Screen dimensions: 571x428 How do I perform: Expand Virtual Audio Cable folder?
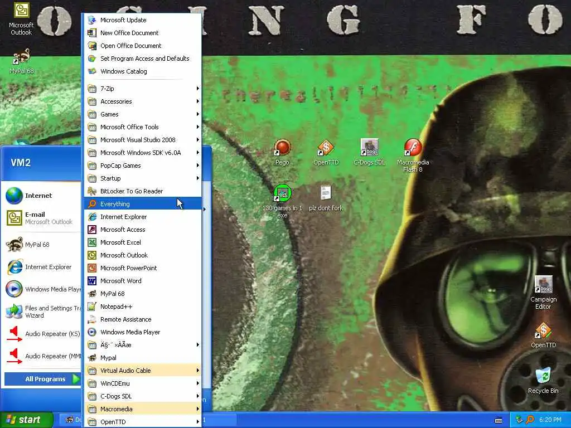click(x=143, y=371)
